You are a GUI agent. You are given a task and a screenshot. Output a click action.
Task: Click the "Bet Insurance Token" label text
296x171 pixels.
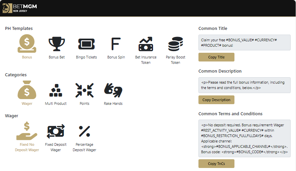coord(146,60)
